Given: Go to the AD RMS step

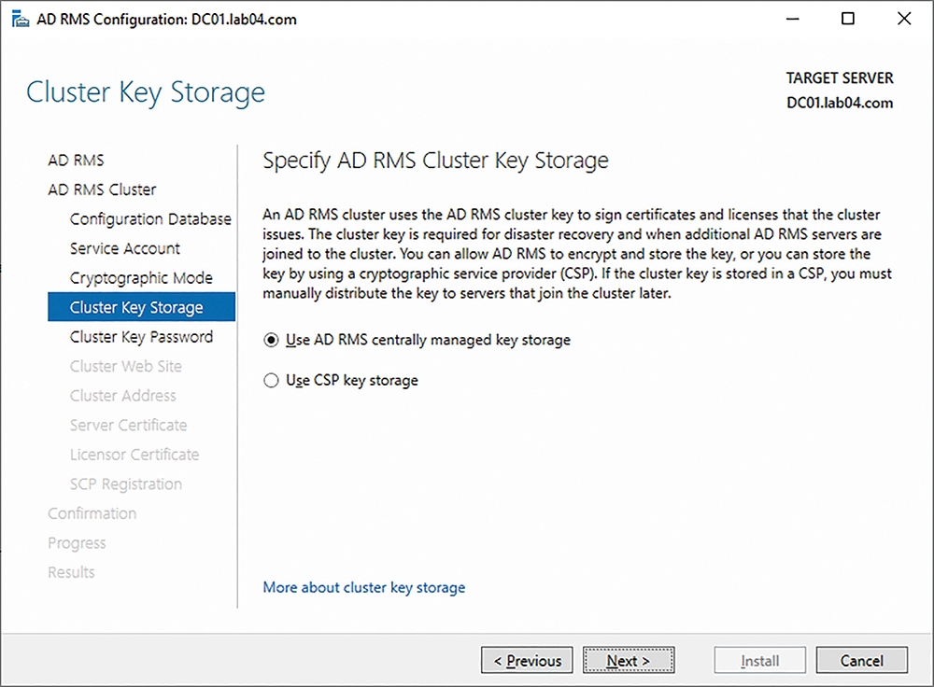Looking at the screenshot, I should [x=76, y=161].
